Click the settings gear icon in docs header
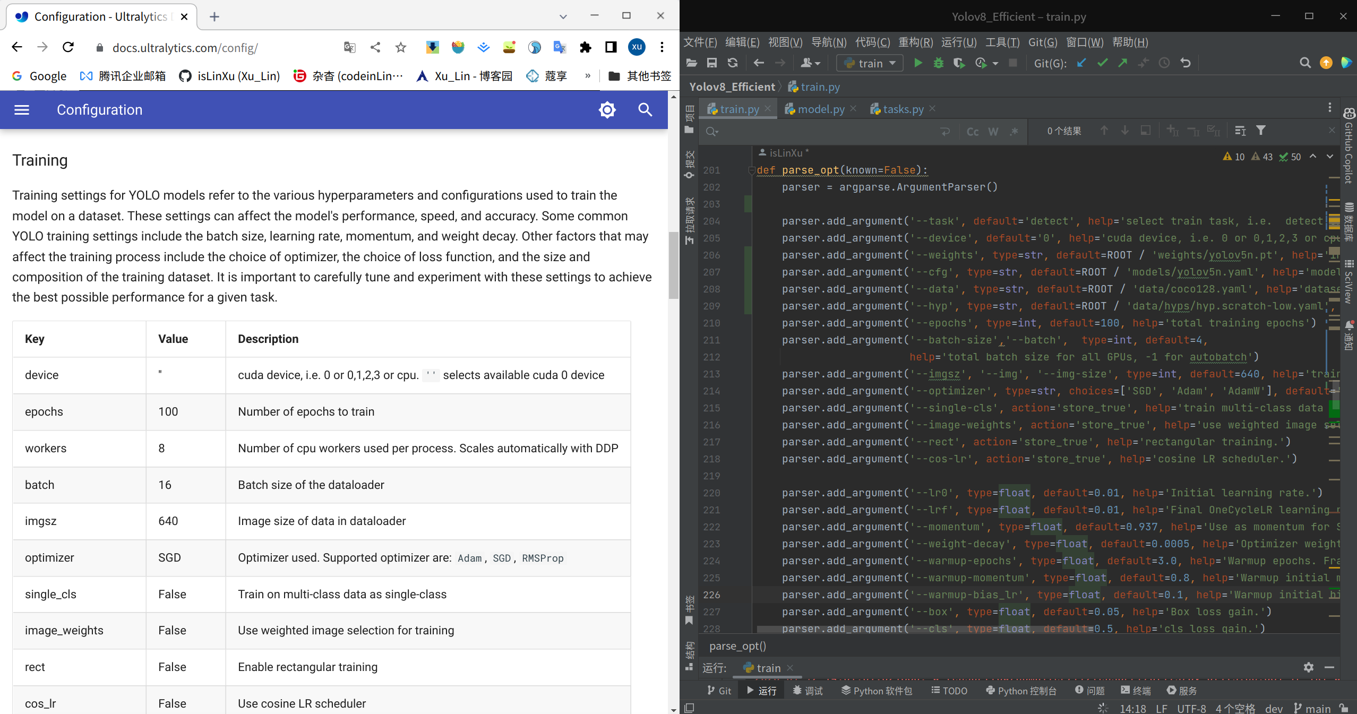Image resolution: width=1357 pixels, height=714 pixels. click(607, 109)
